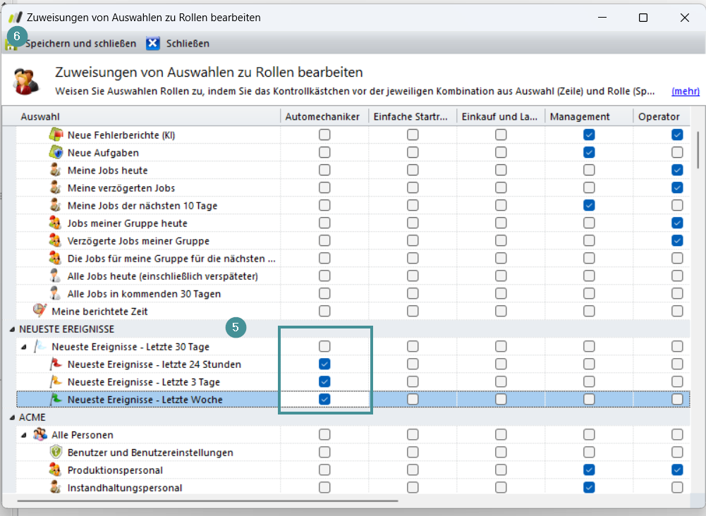The width and height of the screenshot is (706, 516).
Task: Click the icon beside Meine berichtete Zeit
Action: (x=40, y=311)
